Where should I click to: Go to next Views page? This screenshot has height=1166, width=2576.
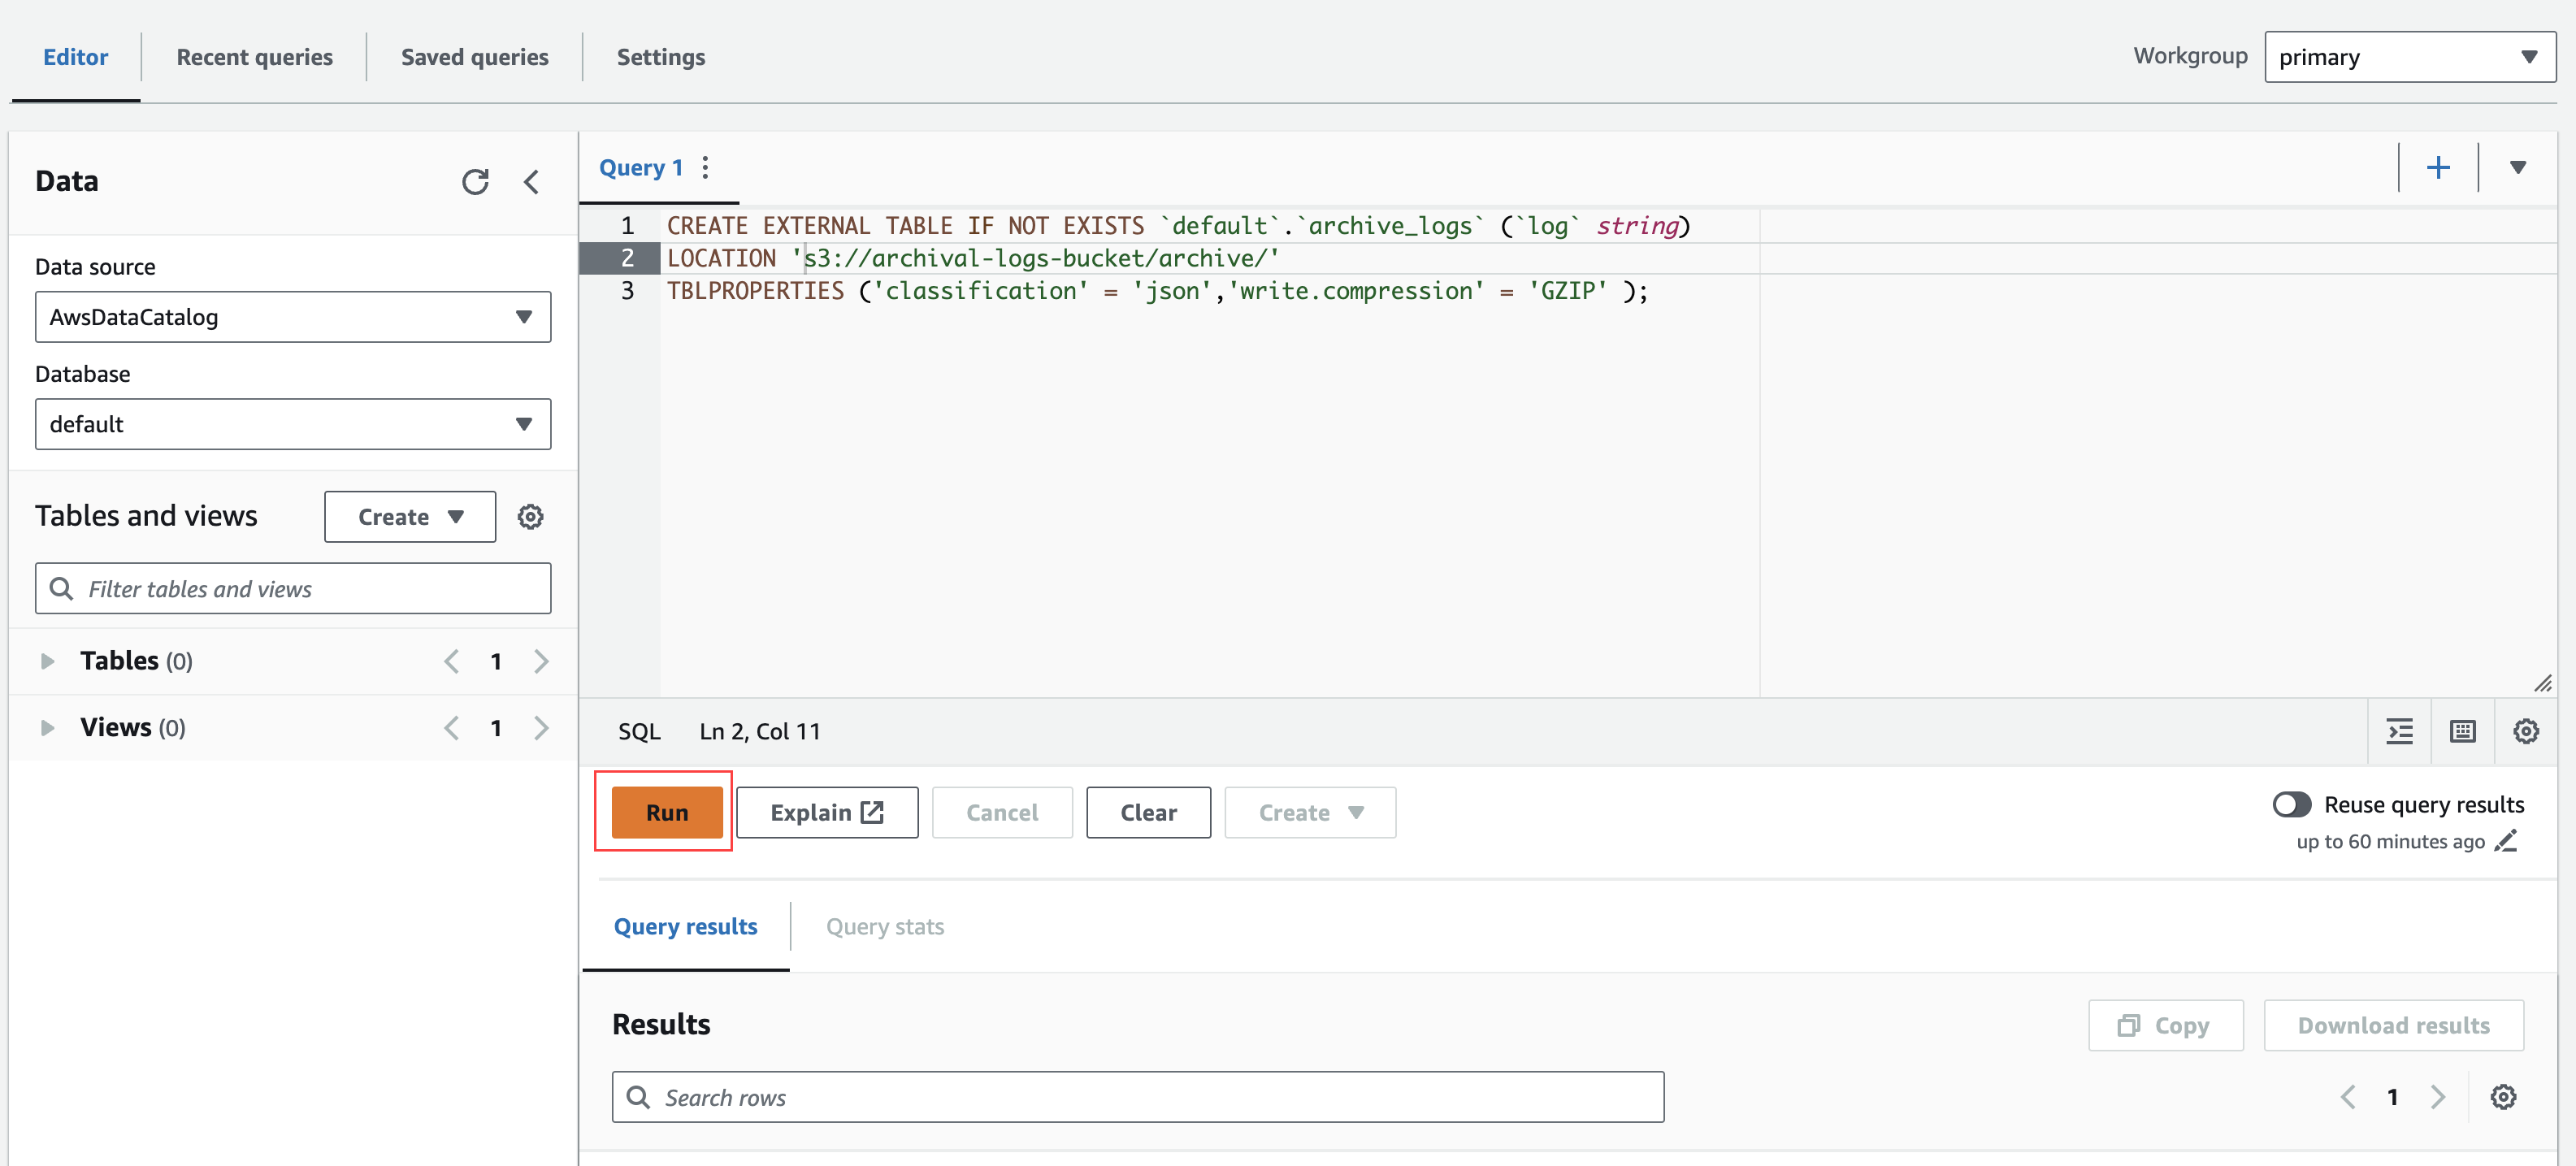coord(541,728)
